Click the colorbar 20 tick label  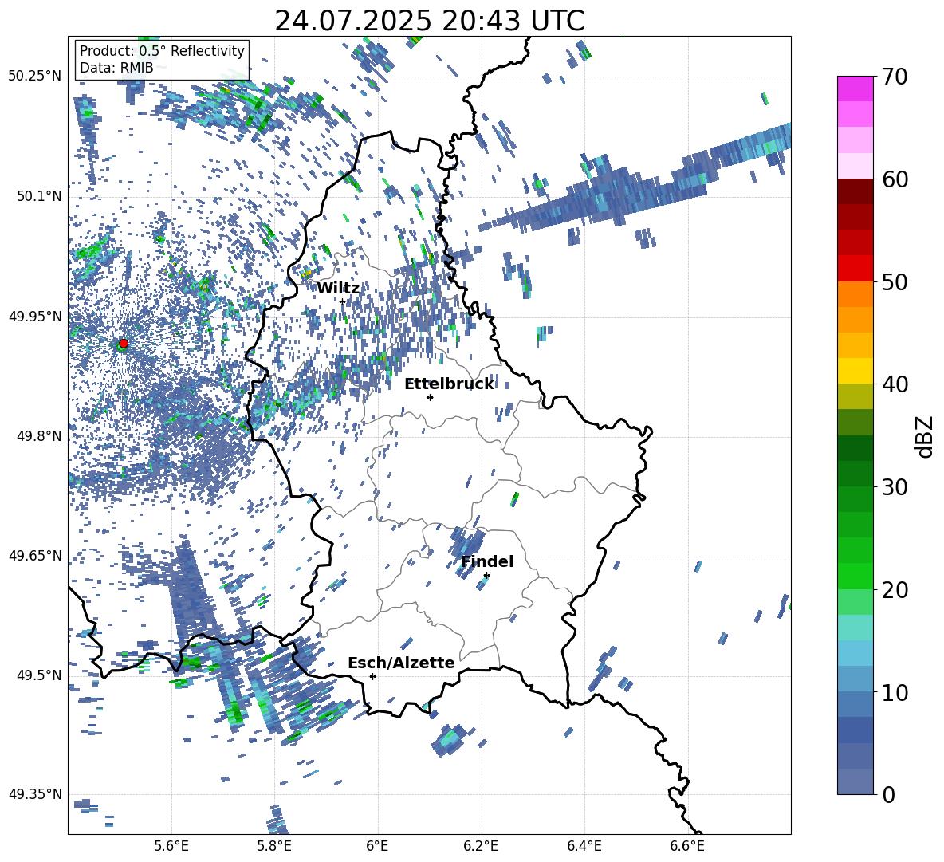click(895, 590)
